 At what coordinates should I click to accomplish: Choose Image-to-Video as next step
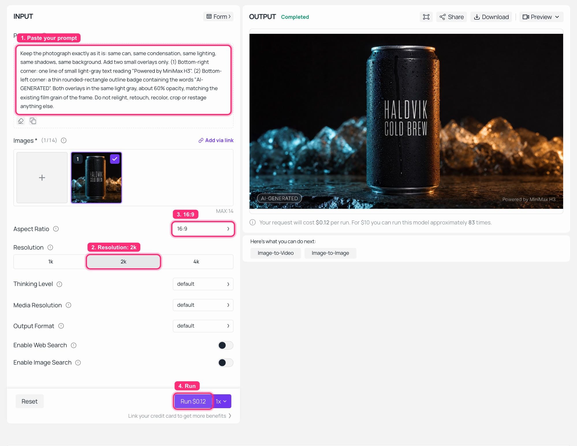276,253
